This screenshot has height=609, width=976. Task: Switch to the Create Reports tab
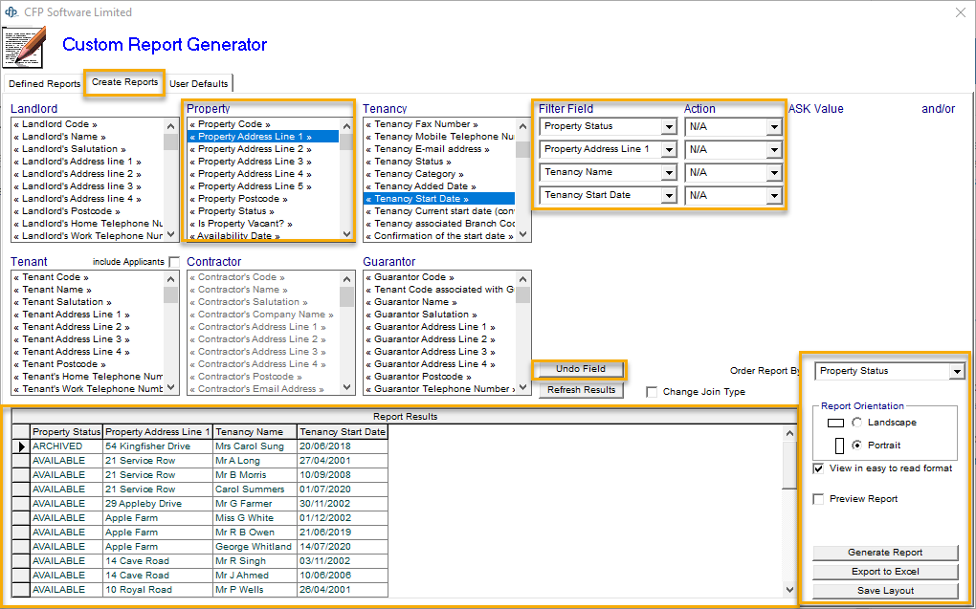tap(124, 82)
